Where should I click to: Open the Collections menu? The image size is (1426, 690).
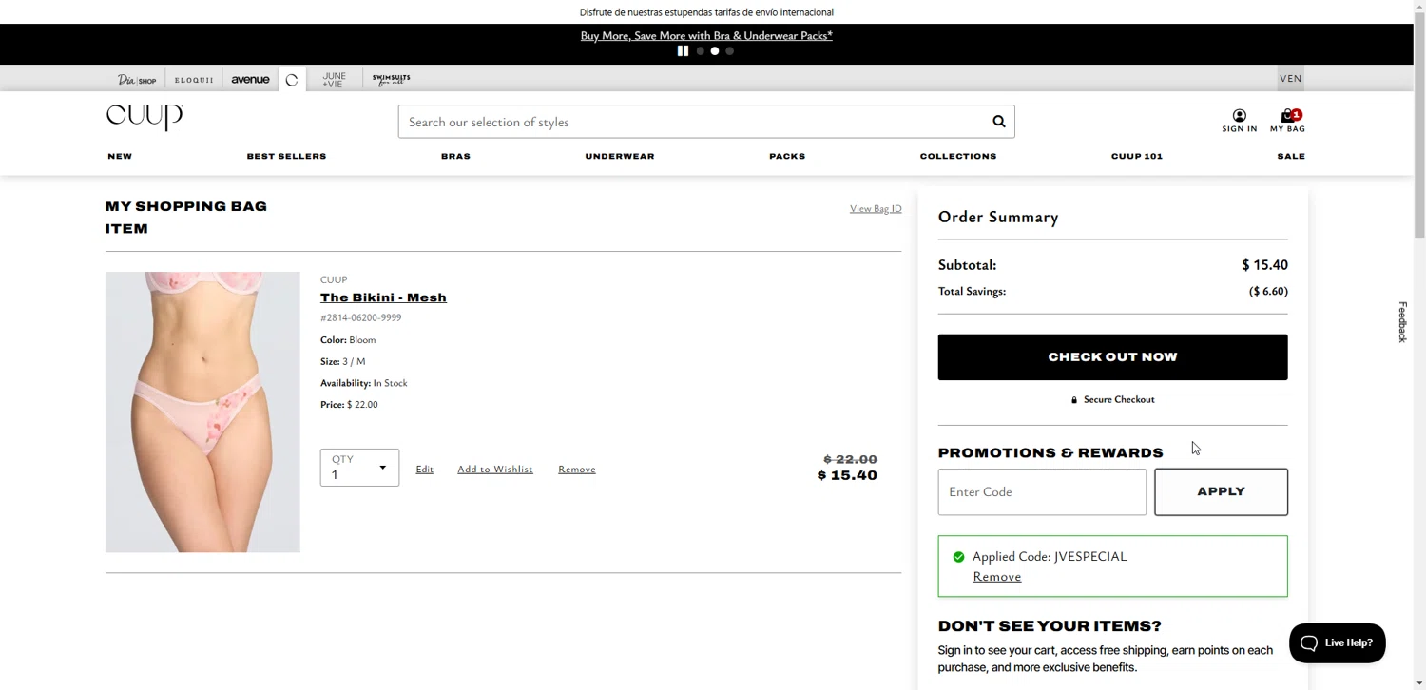coord(958,156)
